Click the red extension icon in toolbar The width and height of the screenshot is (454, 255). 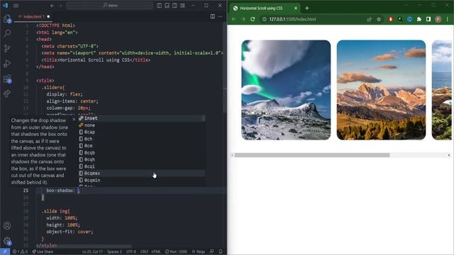391,19
